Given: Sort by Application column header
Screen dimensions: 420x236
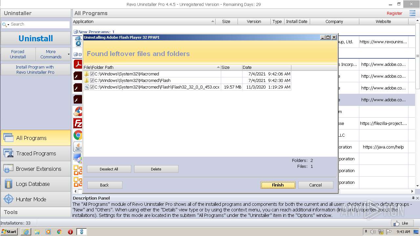Looking at the screenshot, I should pyautogui.click(x=144, y=22).
